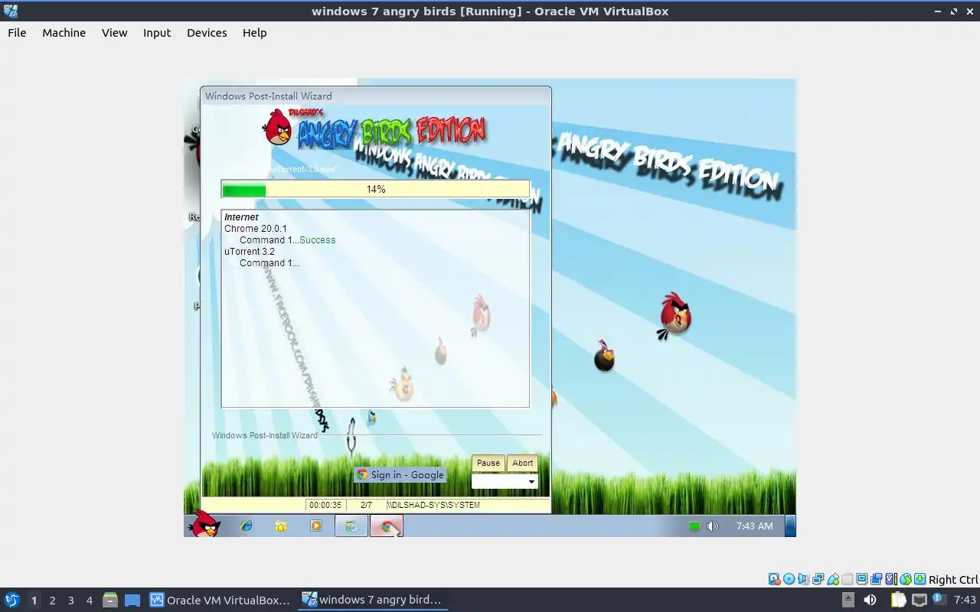Click Windows Post-Install Wizard title bar
980x612 pixels.
376,96
